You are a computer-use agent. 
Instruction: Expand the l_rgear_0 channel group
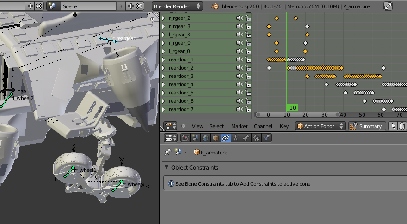(x=164, y=51)
